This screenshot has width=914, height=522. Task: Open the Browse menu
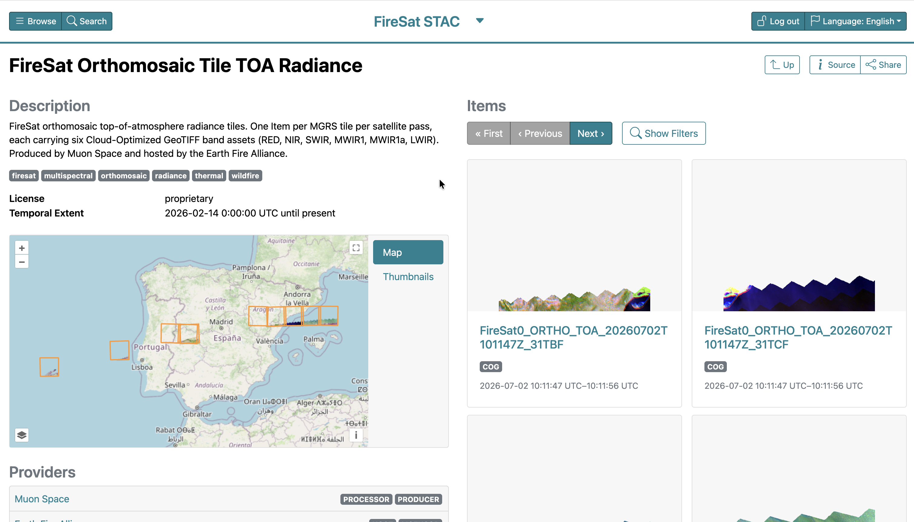tap(35, 21)
